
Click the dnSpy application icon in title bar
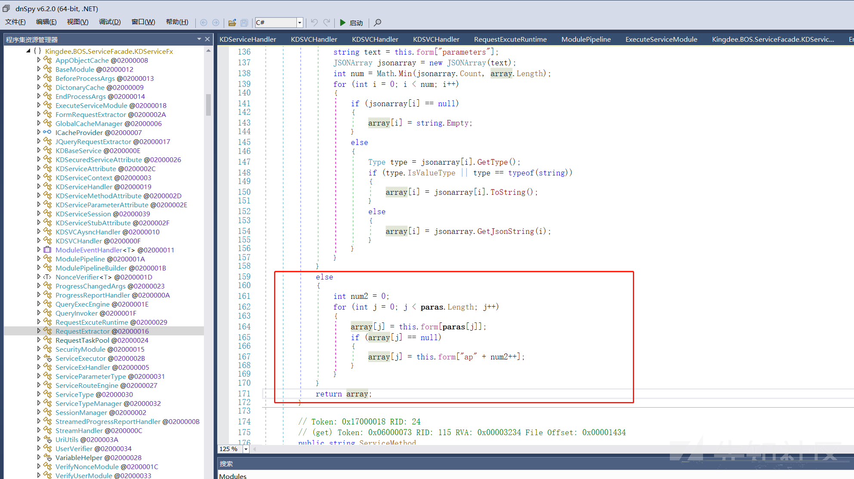pos(6,8)
